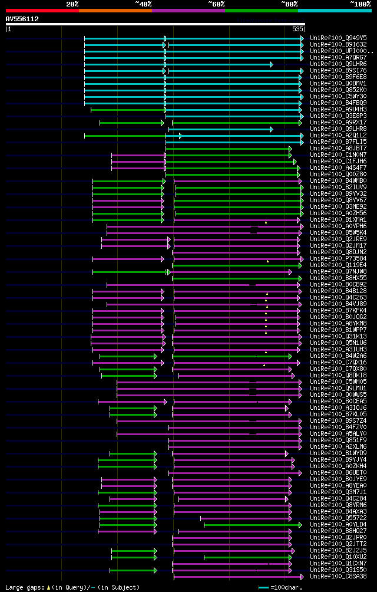This screenshot has height=592, width=377.
Task: Click the purple ~60% identity legend segment
Action: (188, 11)
